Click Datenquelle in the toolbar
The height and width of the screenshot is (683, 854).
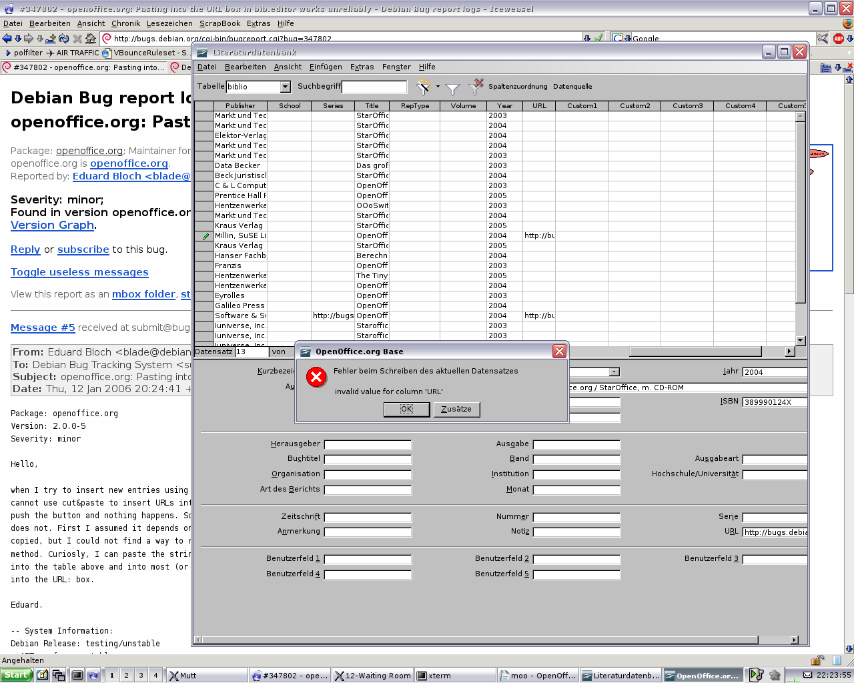572,87
